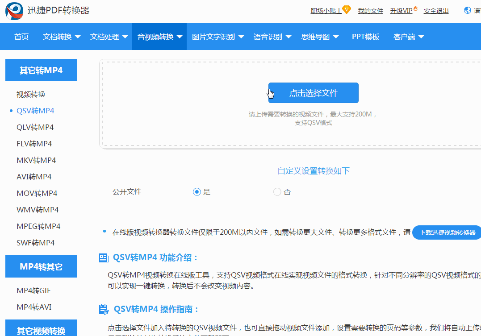Expand the 文档处理 dropdown arrow
This screenshot has width=481, height=336.
[125, 37]
